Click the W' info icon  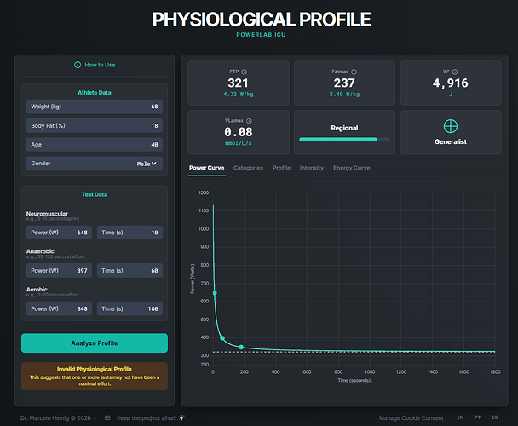[455, 72]
